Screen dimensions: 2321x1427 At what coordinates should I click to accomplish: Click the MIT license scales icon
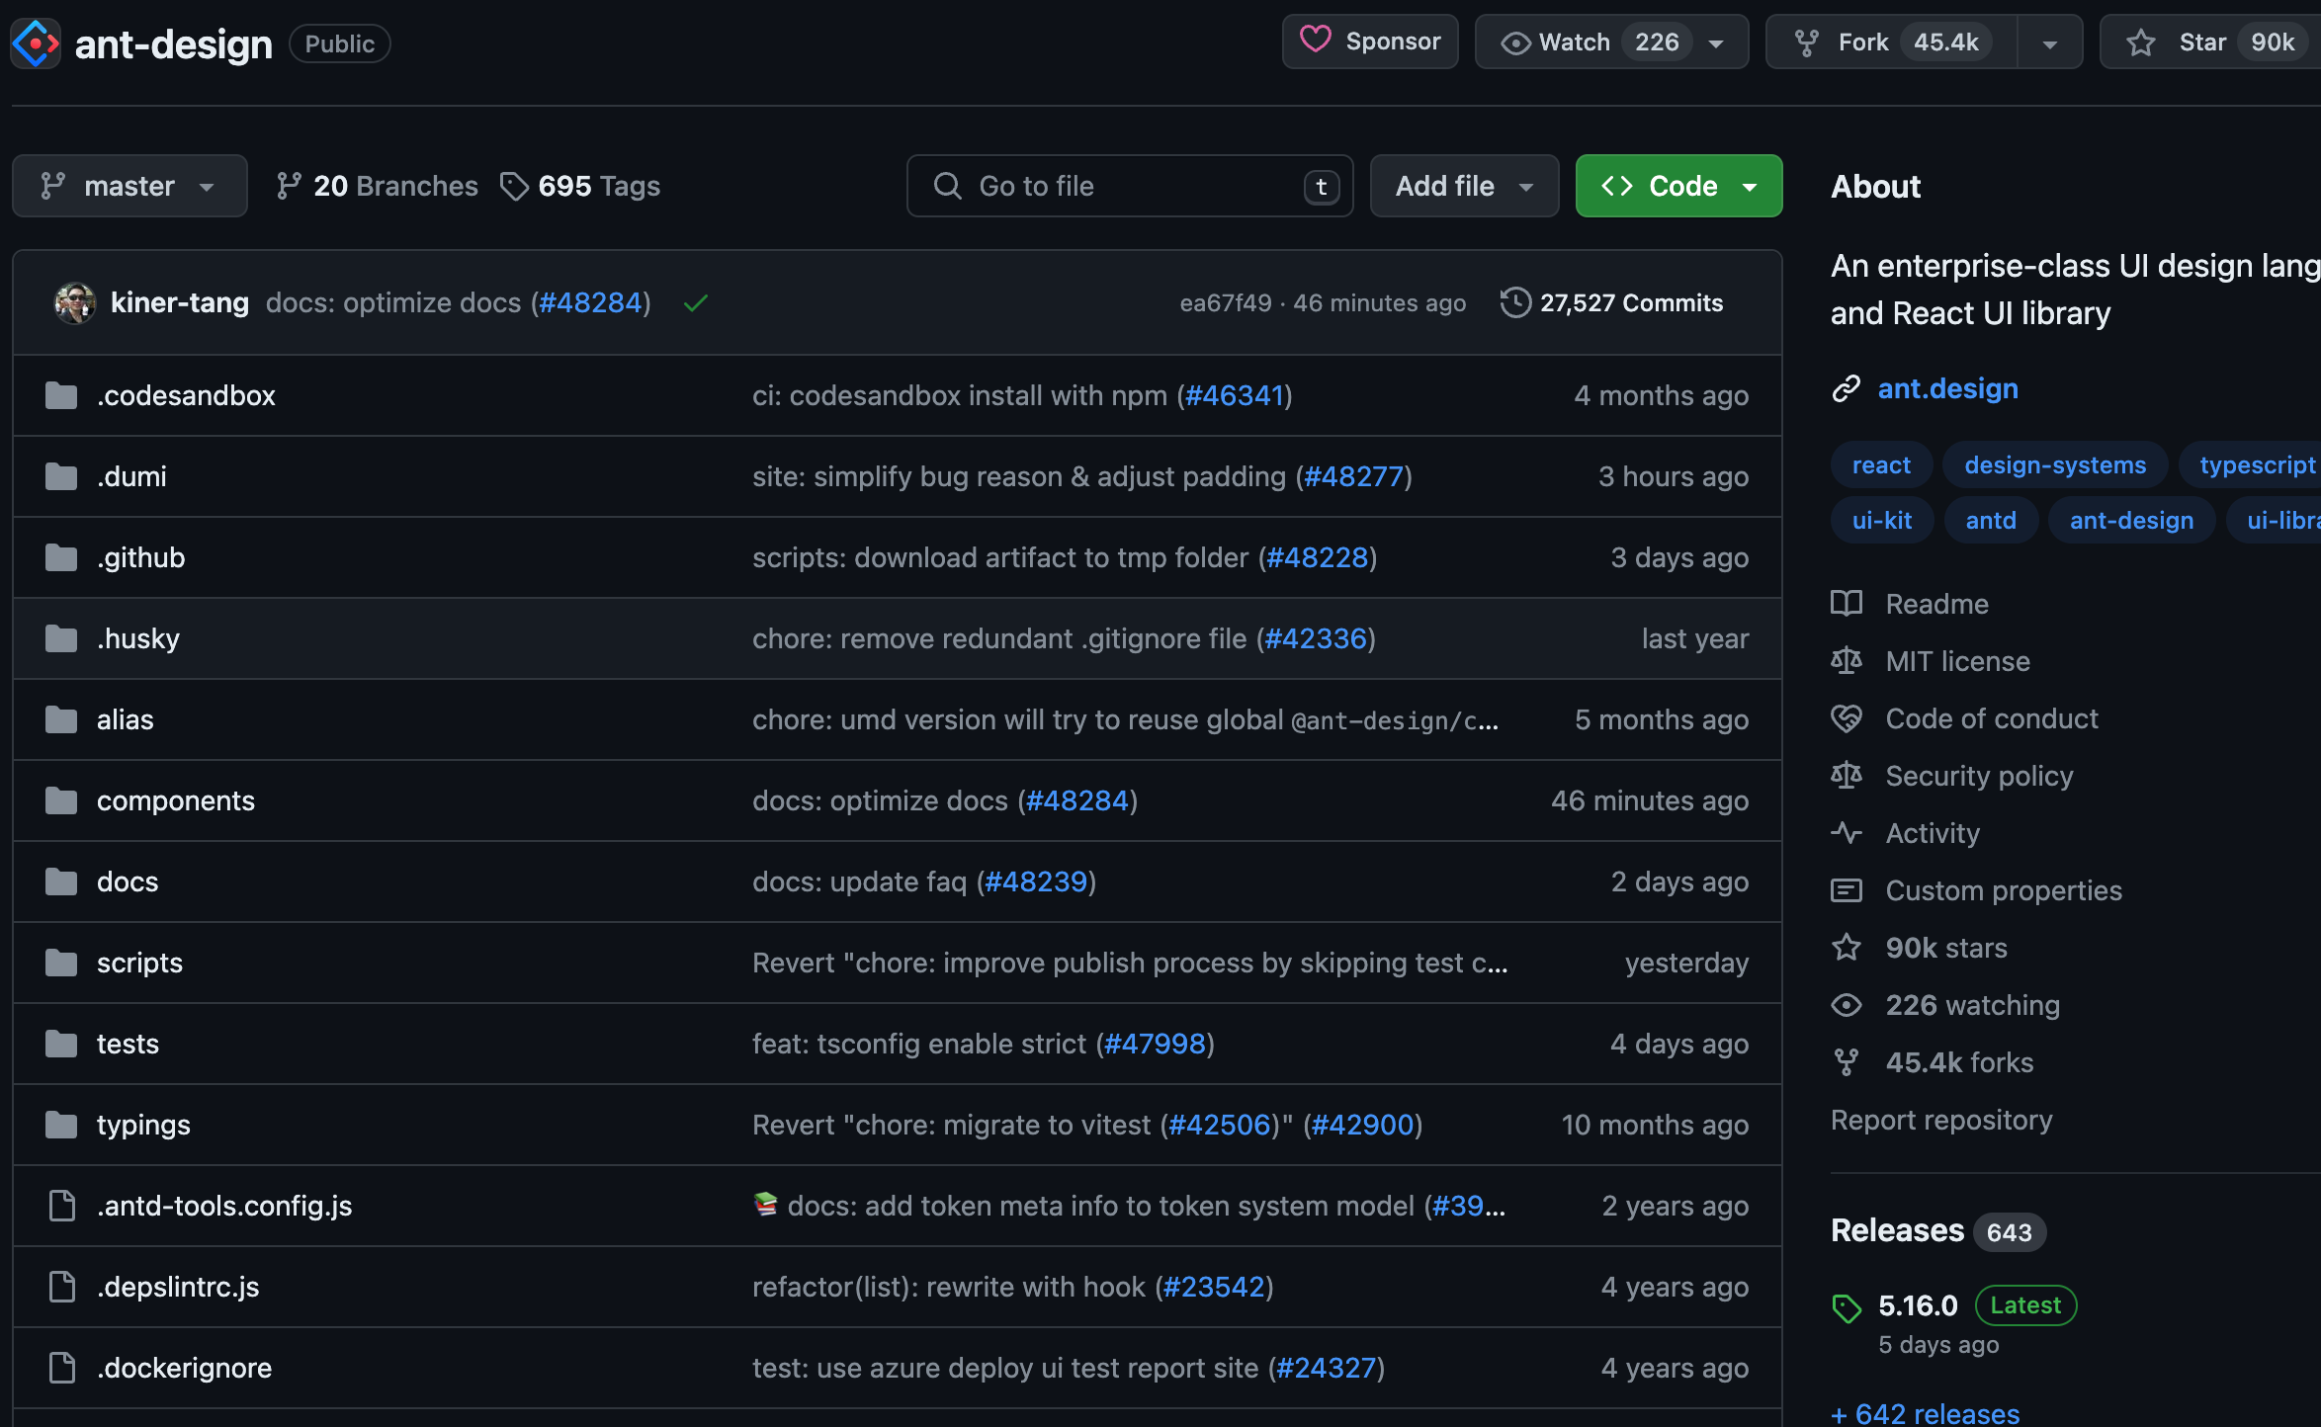tap(1846, 660)
